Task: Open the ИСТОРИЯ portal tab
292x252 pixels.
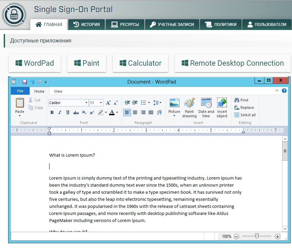Action: [x=86, y=24]
